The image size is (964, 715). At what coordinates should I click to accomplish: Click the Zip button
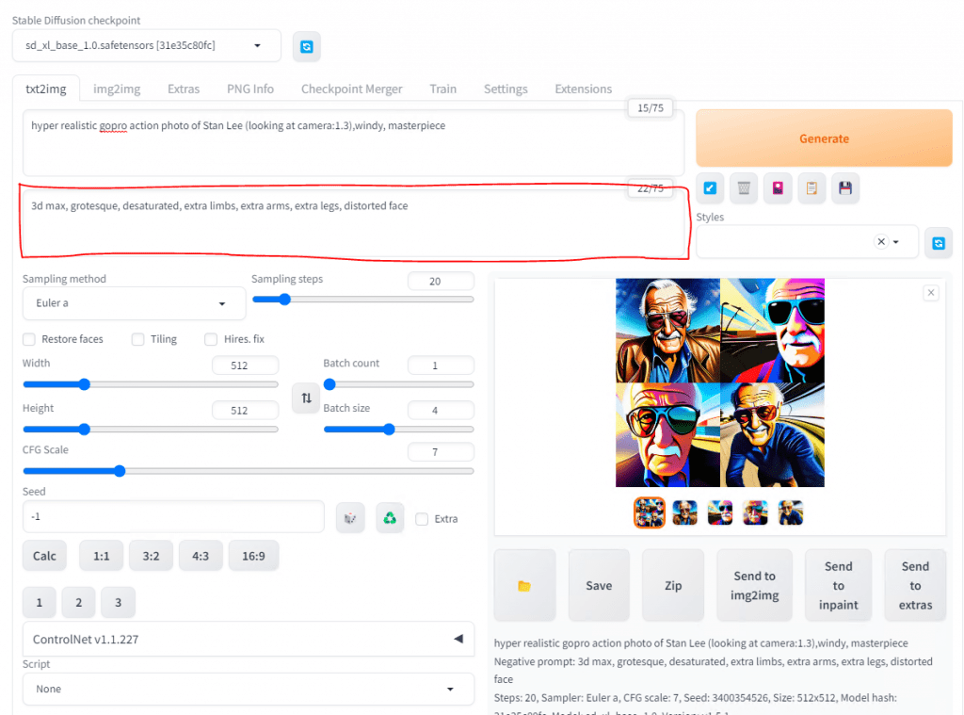click(673, 586)
